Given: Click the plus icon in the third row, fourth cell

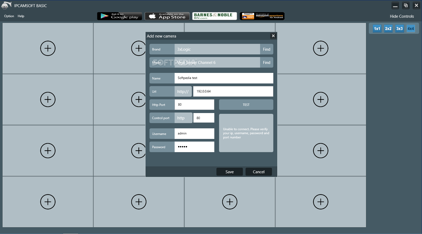Looking at the screenshot, I should click(321, 151).
